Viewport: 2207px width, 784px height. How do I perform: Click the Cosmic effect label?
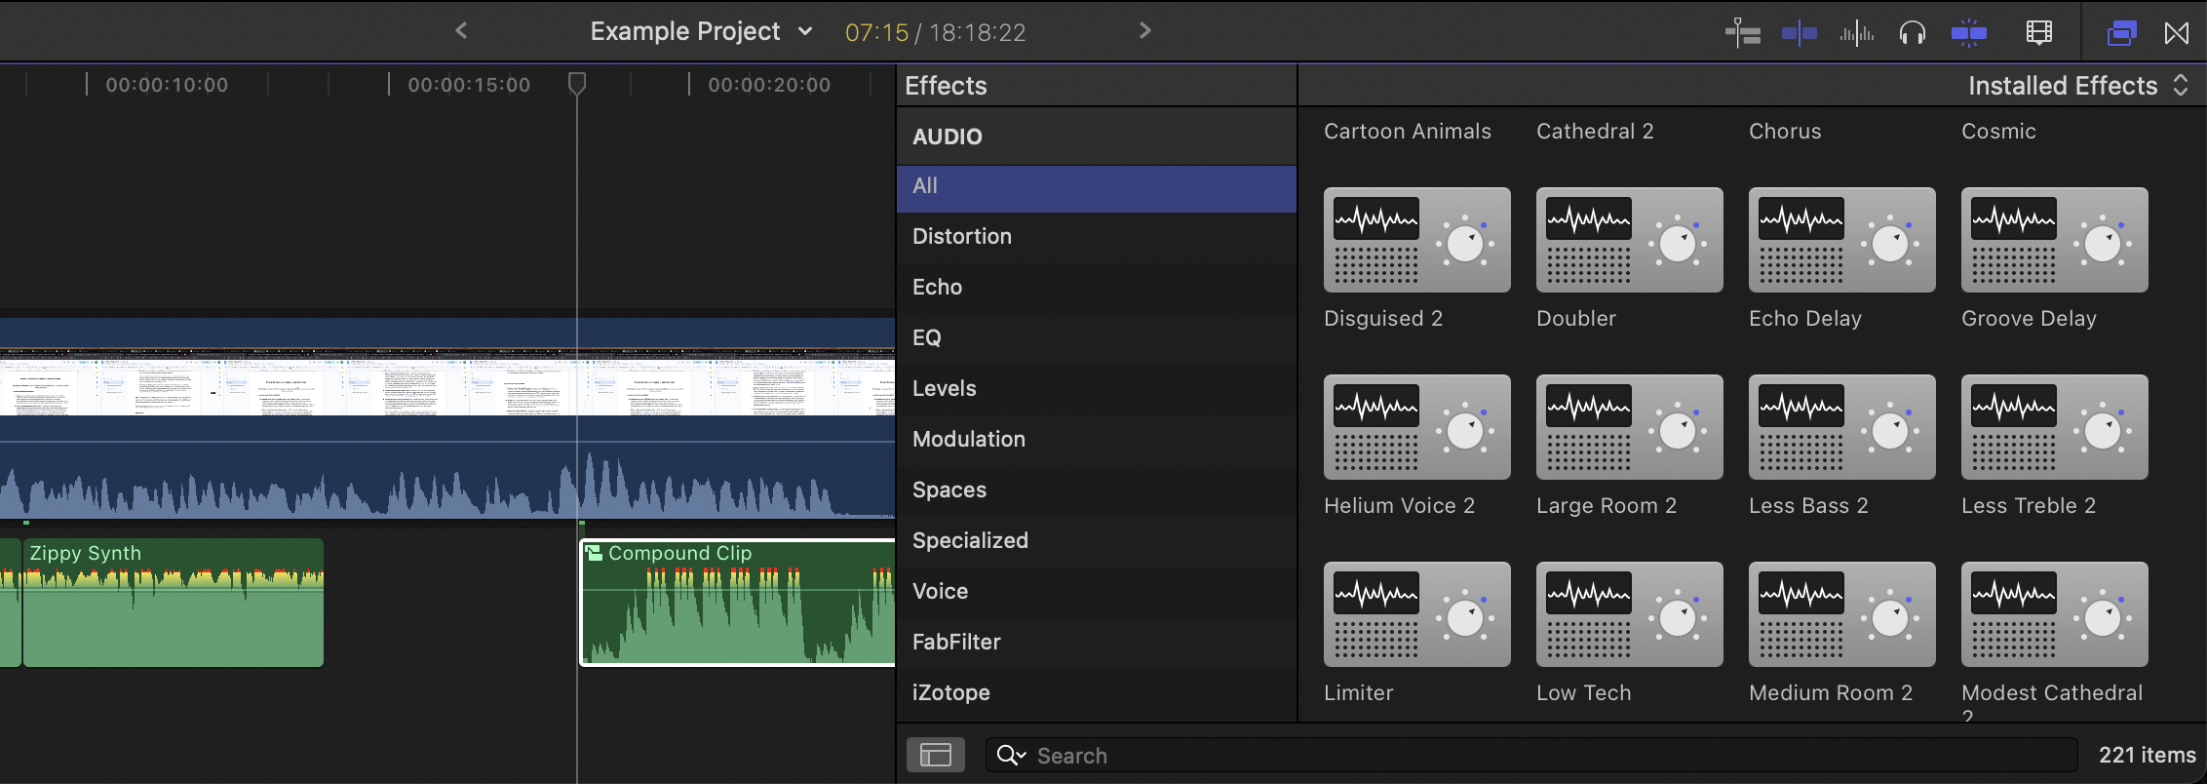tap(1998, 132)
